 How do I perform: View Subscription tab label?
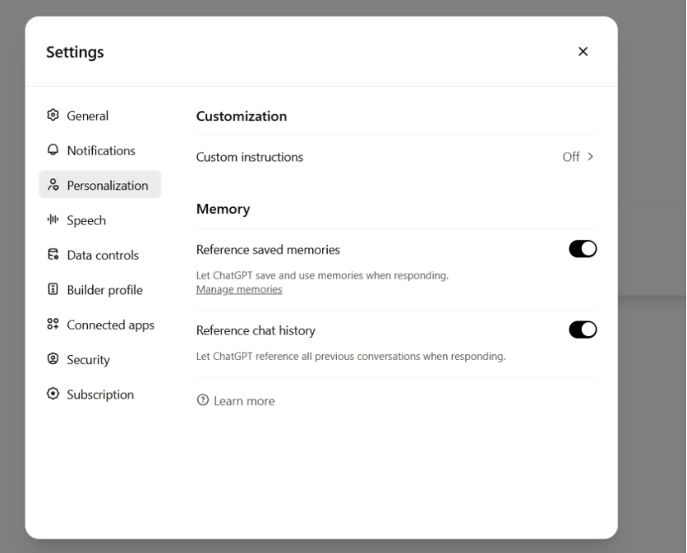click(x=100, y=394)
